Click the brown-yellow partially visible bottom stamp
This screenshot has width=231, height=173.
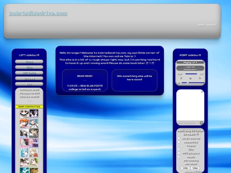point(34,170)
